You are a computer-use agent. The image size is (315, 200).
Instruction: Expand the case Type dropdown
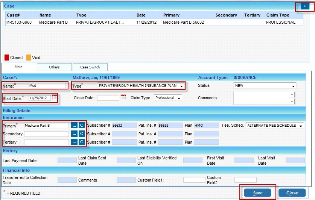[181, 86]
